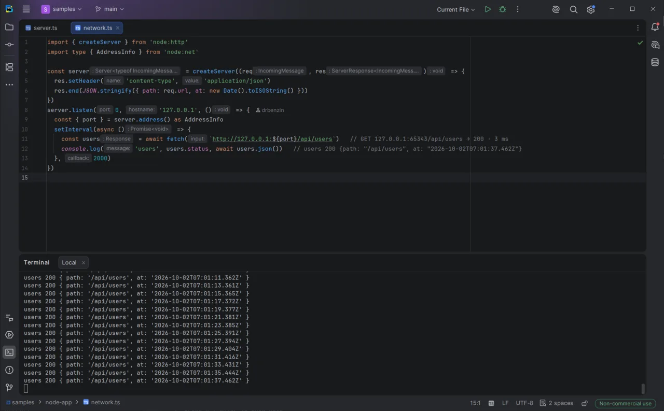Open the Structure tool window
Viewport: 664px width, 411px height.
[9, 67]
